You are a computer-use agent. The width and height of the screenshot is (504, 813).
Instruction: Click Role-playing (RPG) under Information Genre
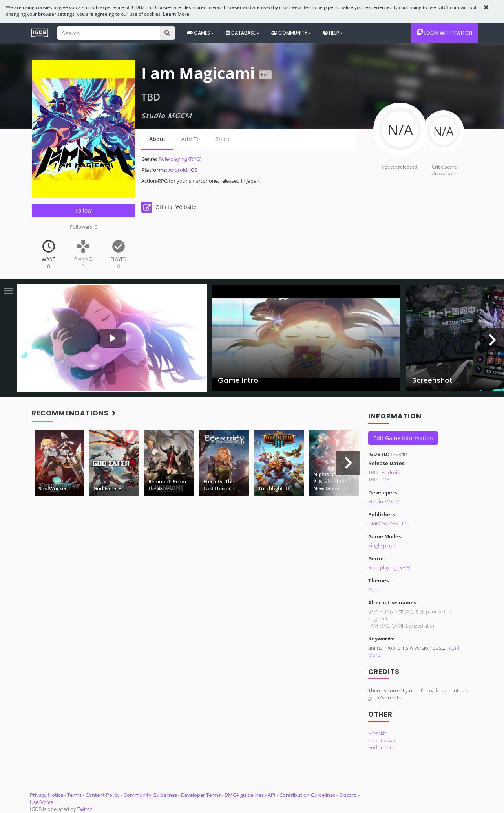click(389, 567)
